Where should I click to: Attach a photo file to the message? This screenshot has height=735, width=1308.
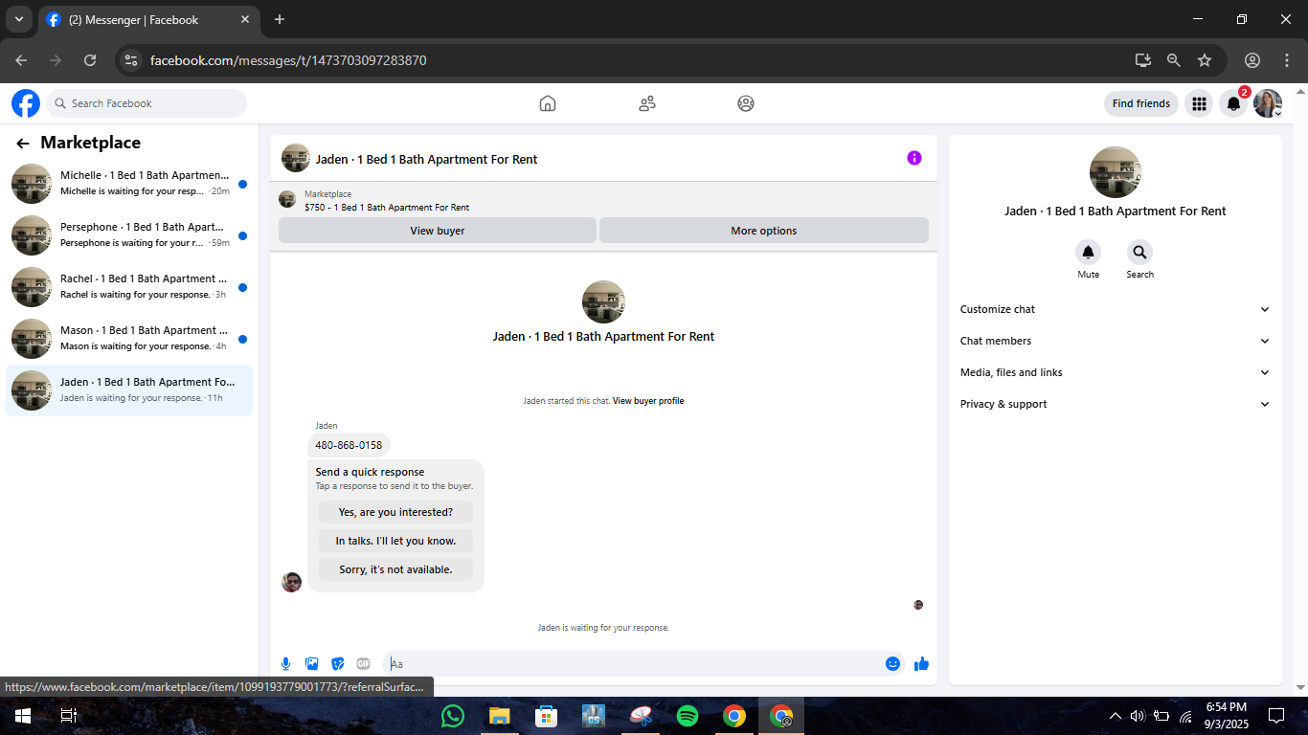click(x=311, y=664)
